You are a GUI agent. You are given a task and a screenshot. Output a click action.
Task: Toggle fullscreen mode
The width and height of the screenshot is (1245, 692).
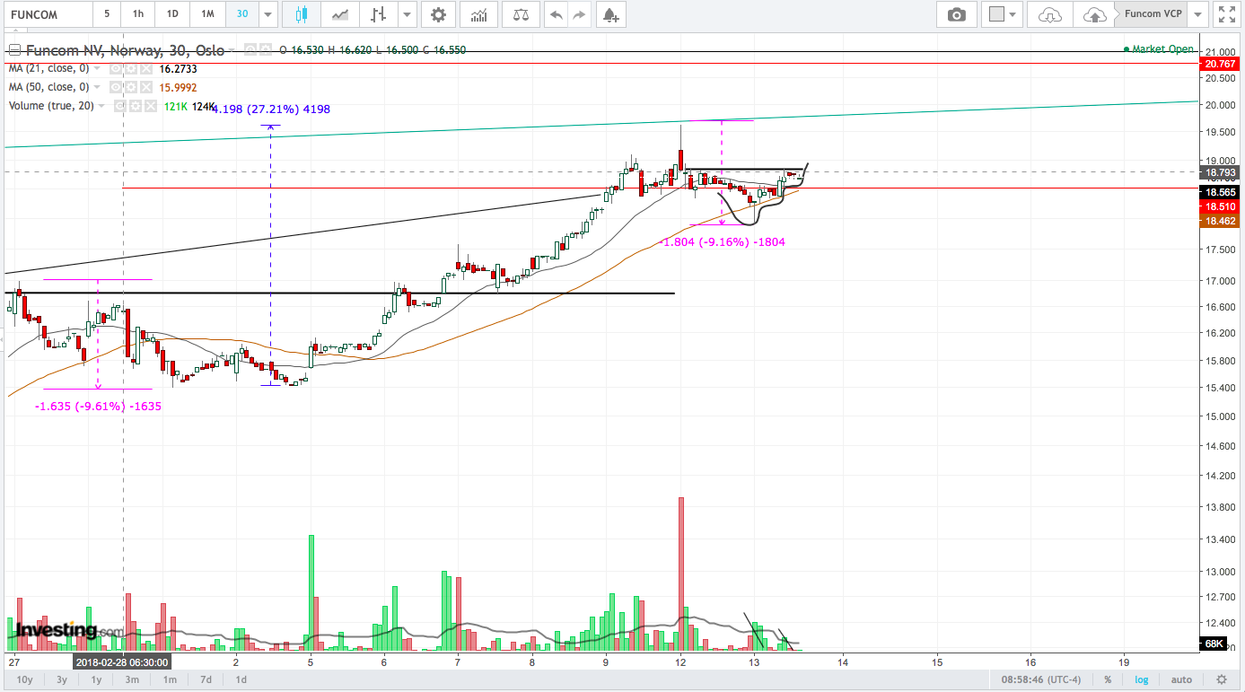click(1226, 14)
